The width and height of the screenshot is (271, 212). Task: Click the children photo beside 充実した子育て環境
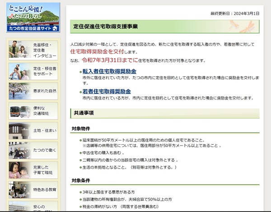point(19,170)
